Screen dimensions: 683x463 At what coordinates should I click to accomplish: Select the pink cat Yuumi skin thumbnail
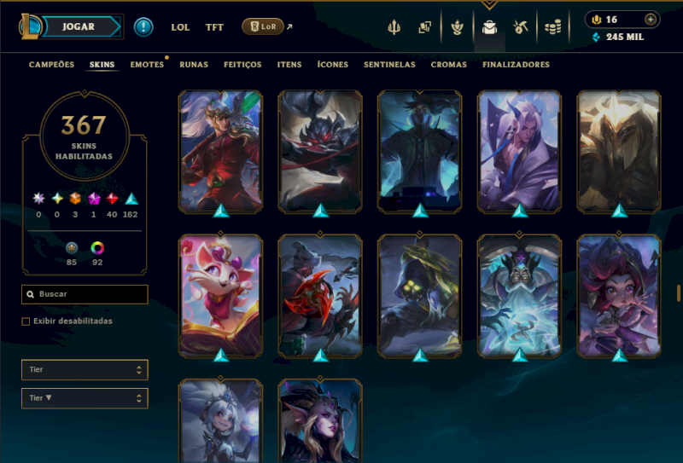221,296
